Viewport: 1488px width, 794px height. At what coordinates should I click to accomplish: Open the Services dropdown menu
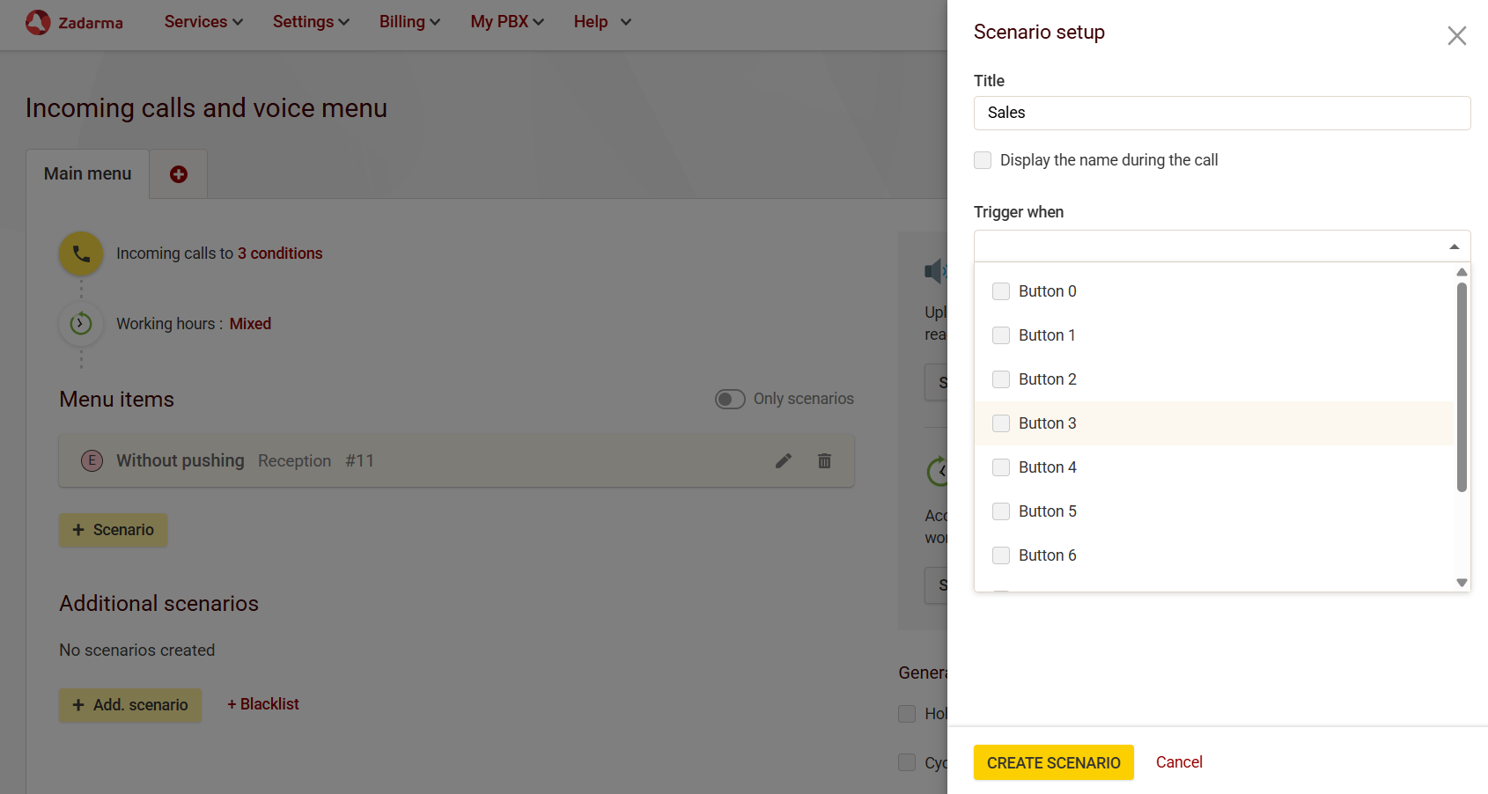203,22
